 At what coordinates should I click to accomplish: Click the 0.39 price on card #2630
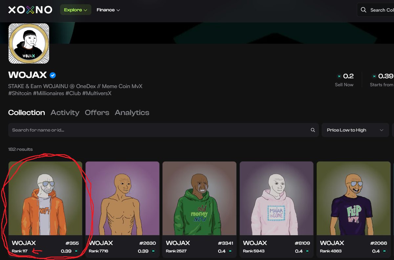click(143, 251)
